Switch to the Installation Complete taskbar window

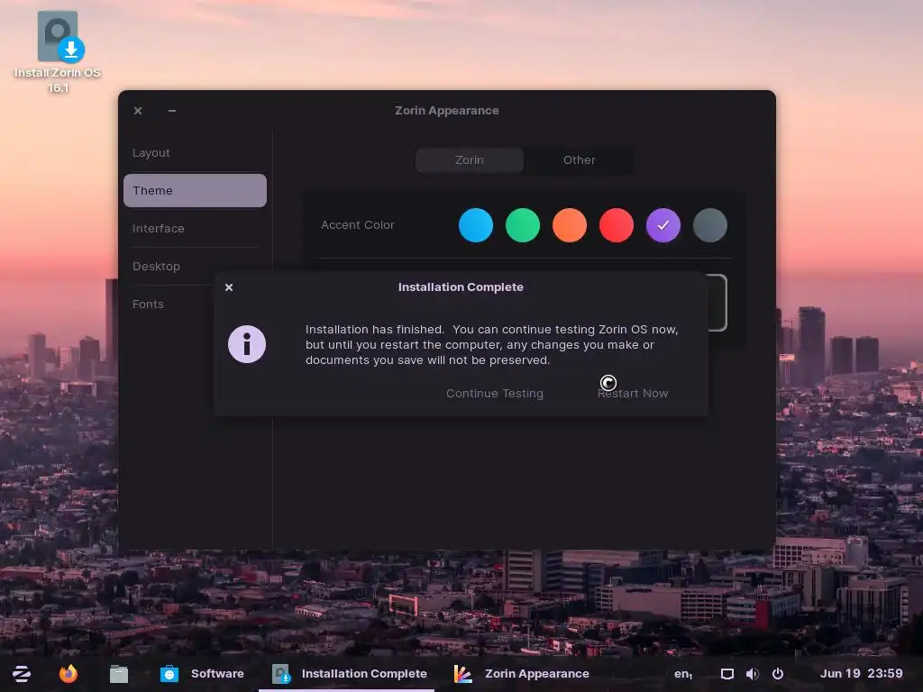coord(350,674)
